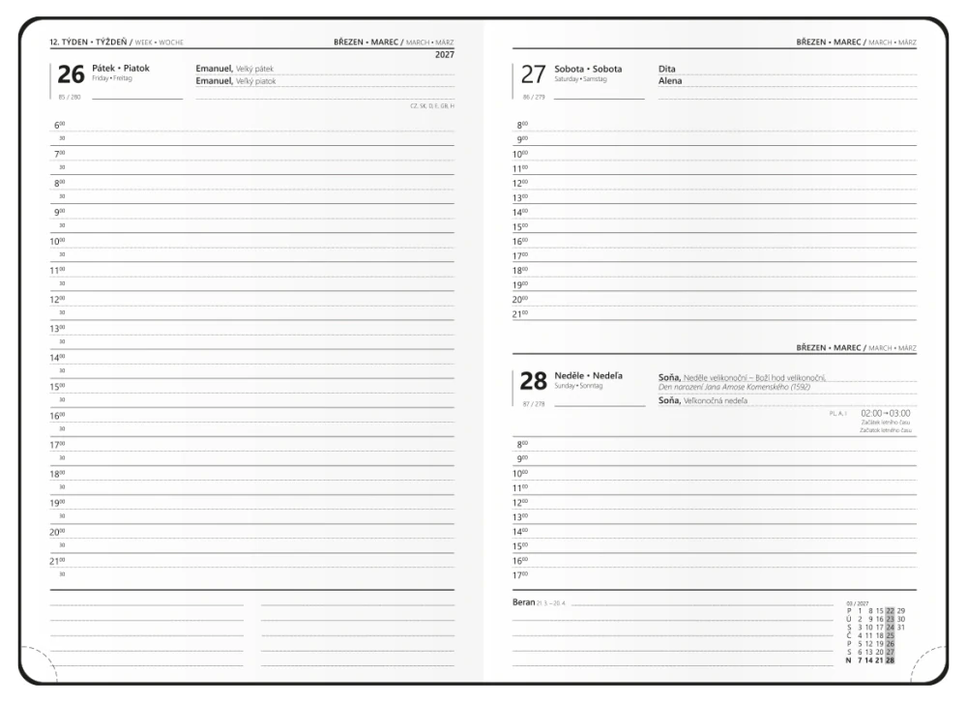This screenshot has width=967, height=702.
Task: Click the 6:00 time label under Friday 26
Action: [x=59, y=126]
